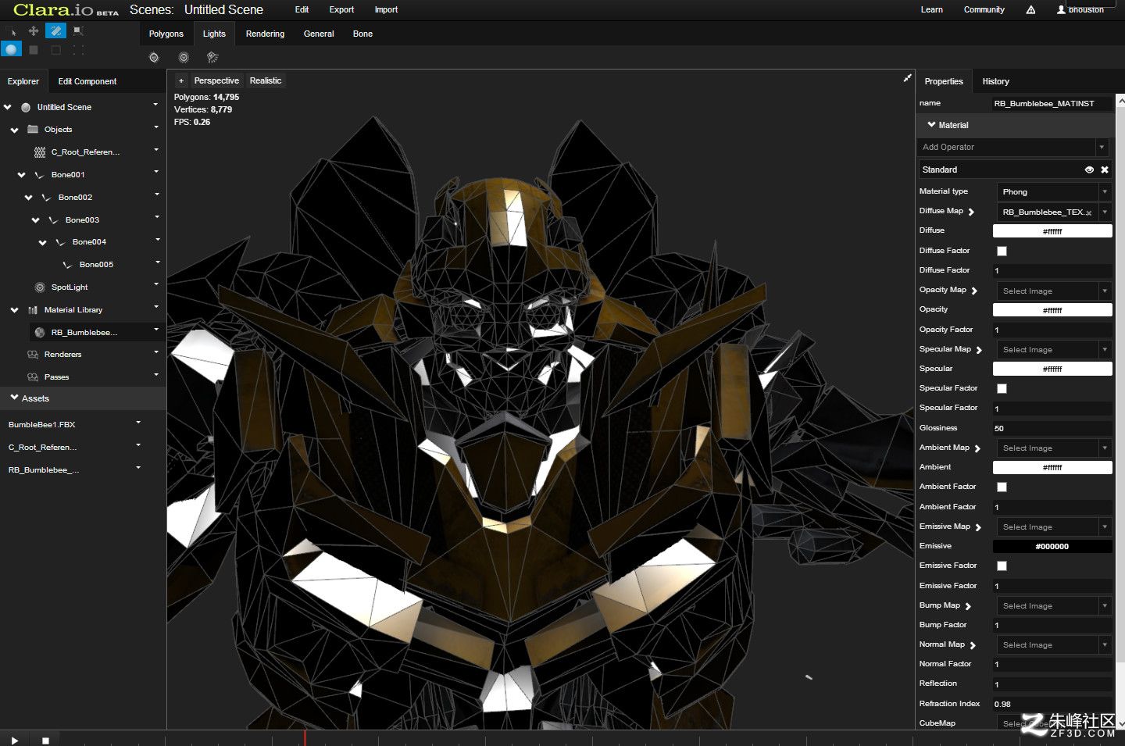Toggle the Diffuse Factor checkbox
The image size is (1125, 746).
pyautogui.click(x=1002, y=251)
